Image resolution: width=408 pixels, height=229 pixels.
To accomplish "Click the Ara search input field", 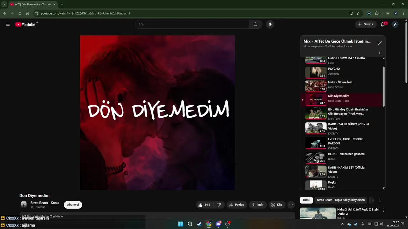I will coord(192,24).
